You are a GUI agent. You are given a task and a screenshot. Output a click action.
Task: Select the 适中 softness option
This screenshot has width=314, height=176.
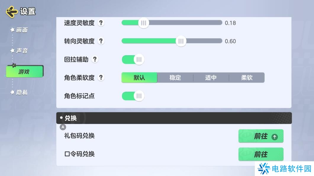211,78
